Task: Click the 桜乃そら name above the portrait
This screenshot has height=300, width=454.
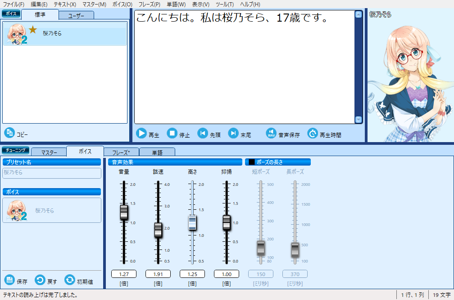Action: tap(380, 14)
